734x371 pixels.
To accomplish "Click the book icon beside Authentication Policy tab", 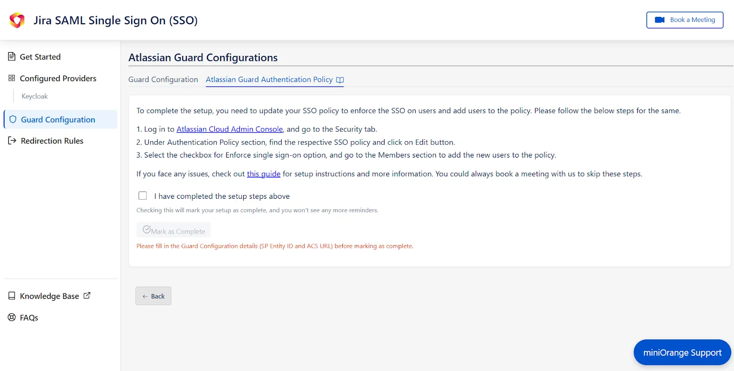I will (340, 80).
